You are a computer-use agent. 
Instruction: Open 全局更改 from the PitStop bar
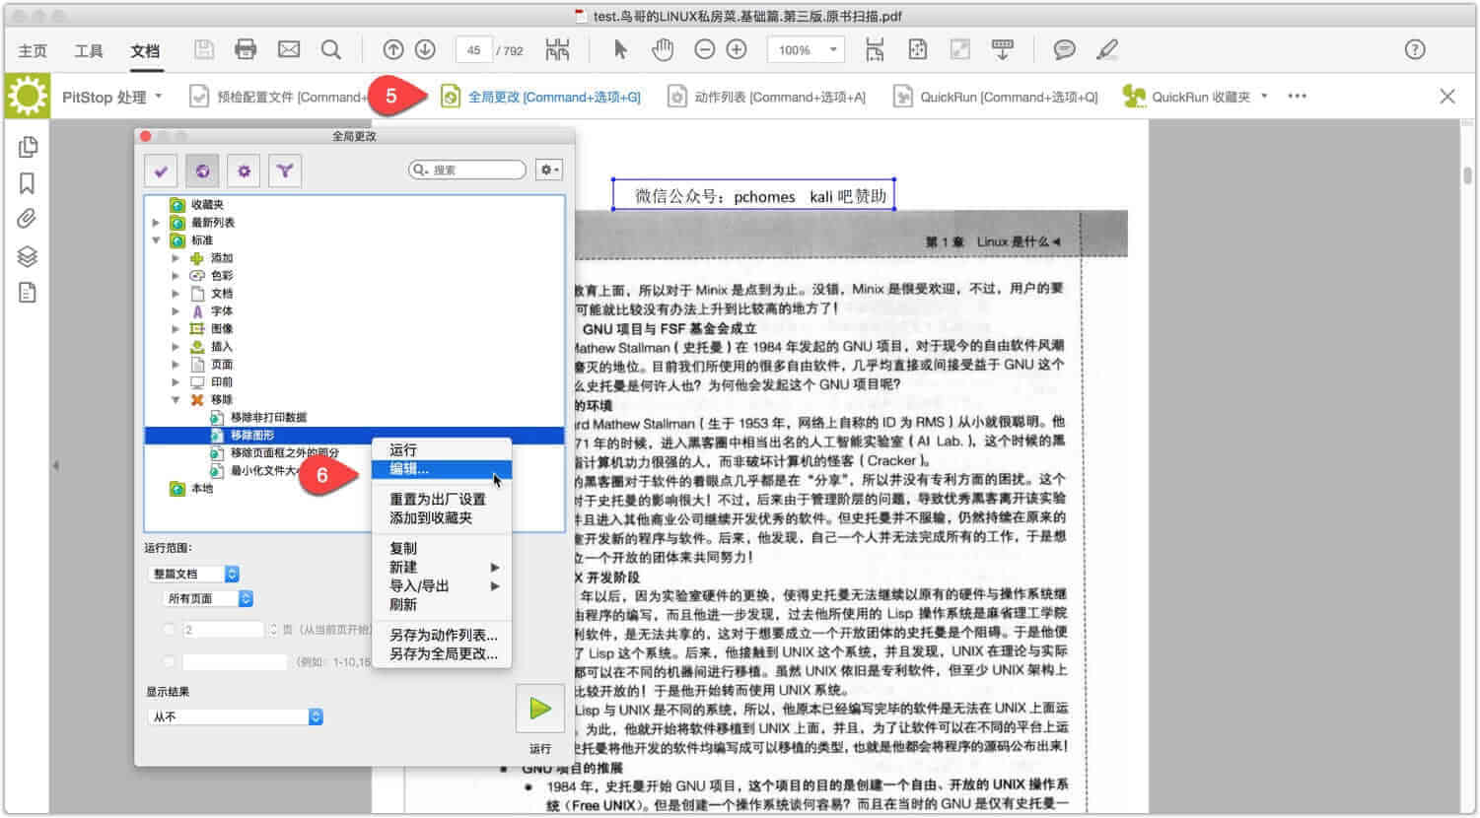pyautogui.click(x=540, y=97)
